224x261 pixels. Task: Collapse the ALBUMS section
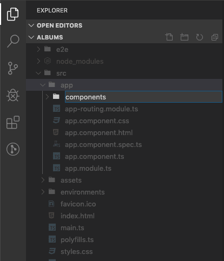(x=31, y=37)
